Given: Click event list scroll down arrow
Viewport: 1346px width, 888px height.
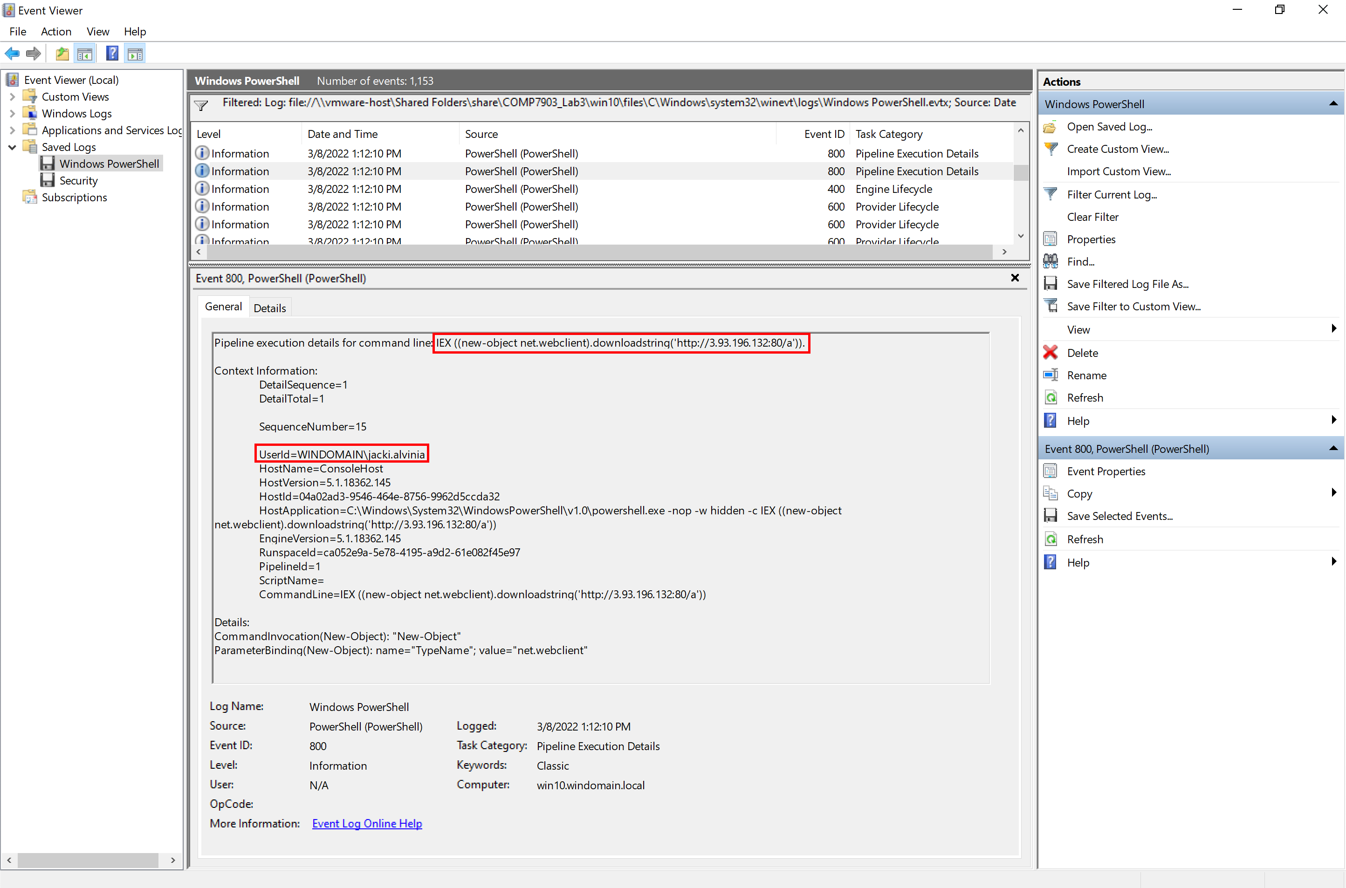Looking at the screenshot, I should coord(1021,236).
